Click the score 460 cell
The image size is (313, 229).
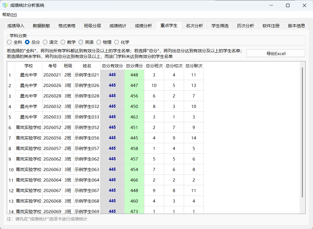pos(134,201)
